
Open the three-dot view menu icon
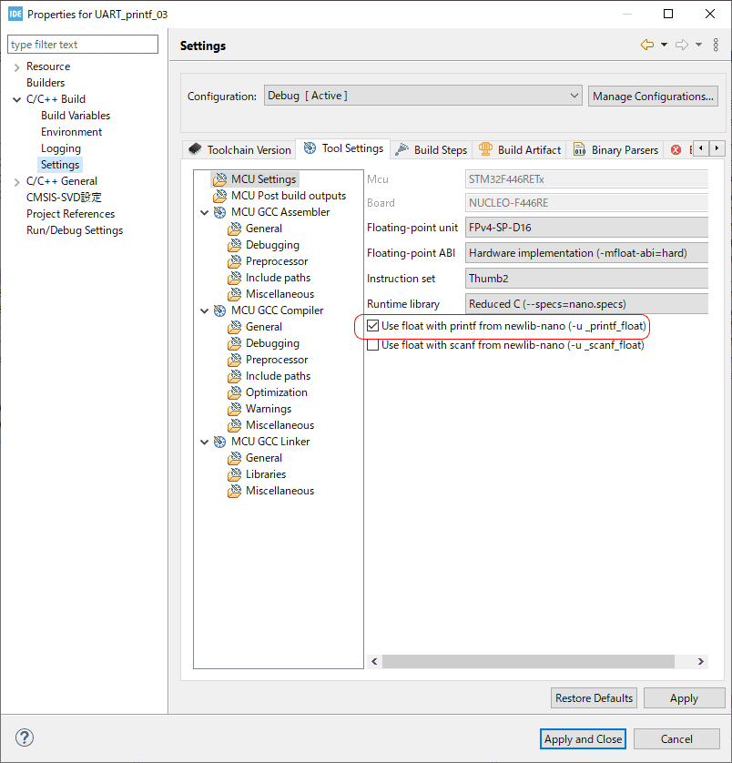tap(716, 45)
